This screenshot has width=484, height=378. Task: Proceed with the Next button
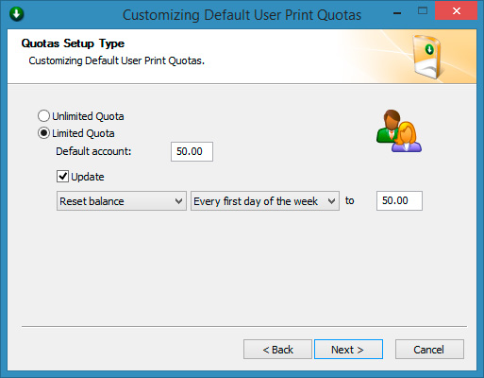click(348, 349)
